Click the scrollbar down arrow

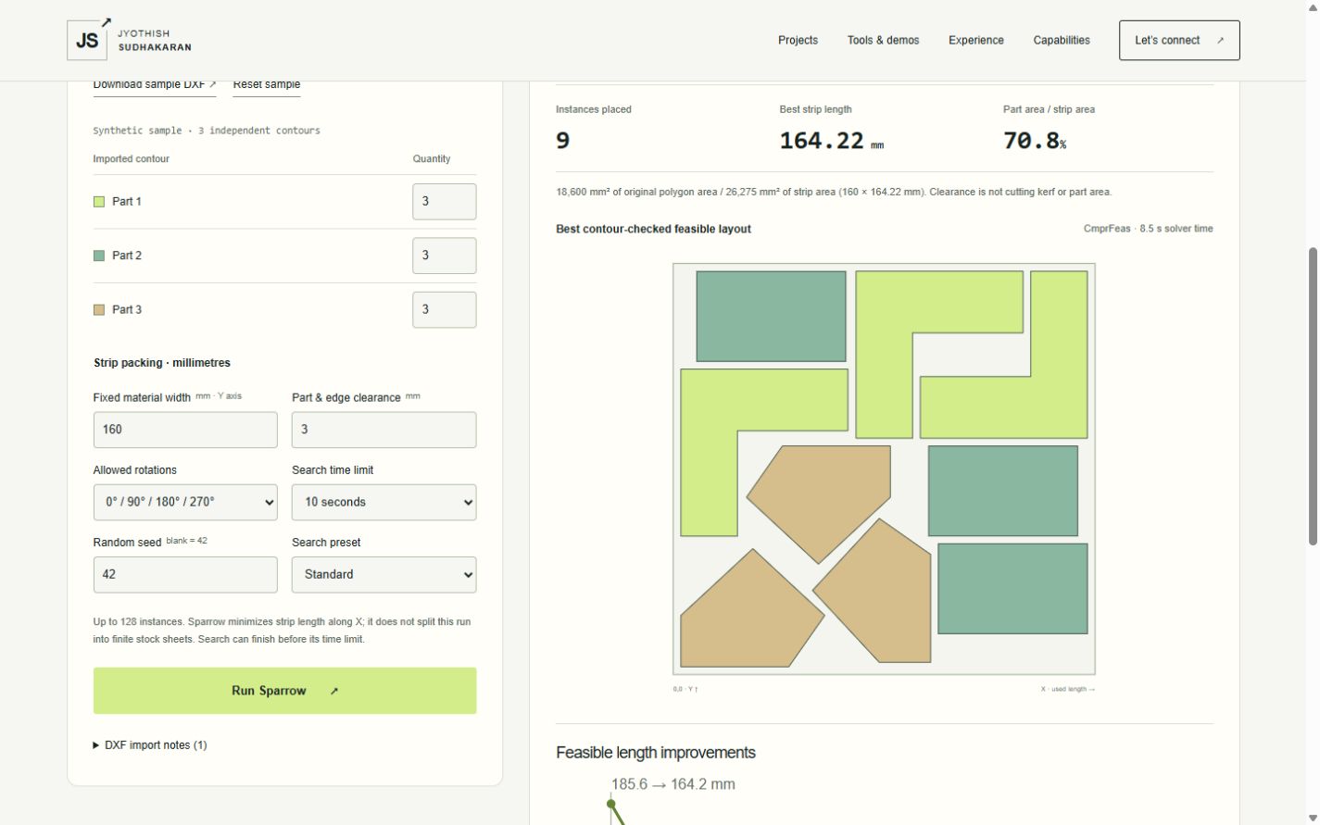(x=1312, y=818)
